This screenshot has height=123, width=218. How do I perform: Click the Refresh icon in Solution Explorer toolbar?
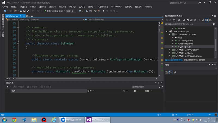pyautogui.click(x=188, y=20)
